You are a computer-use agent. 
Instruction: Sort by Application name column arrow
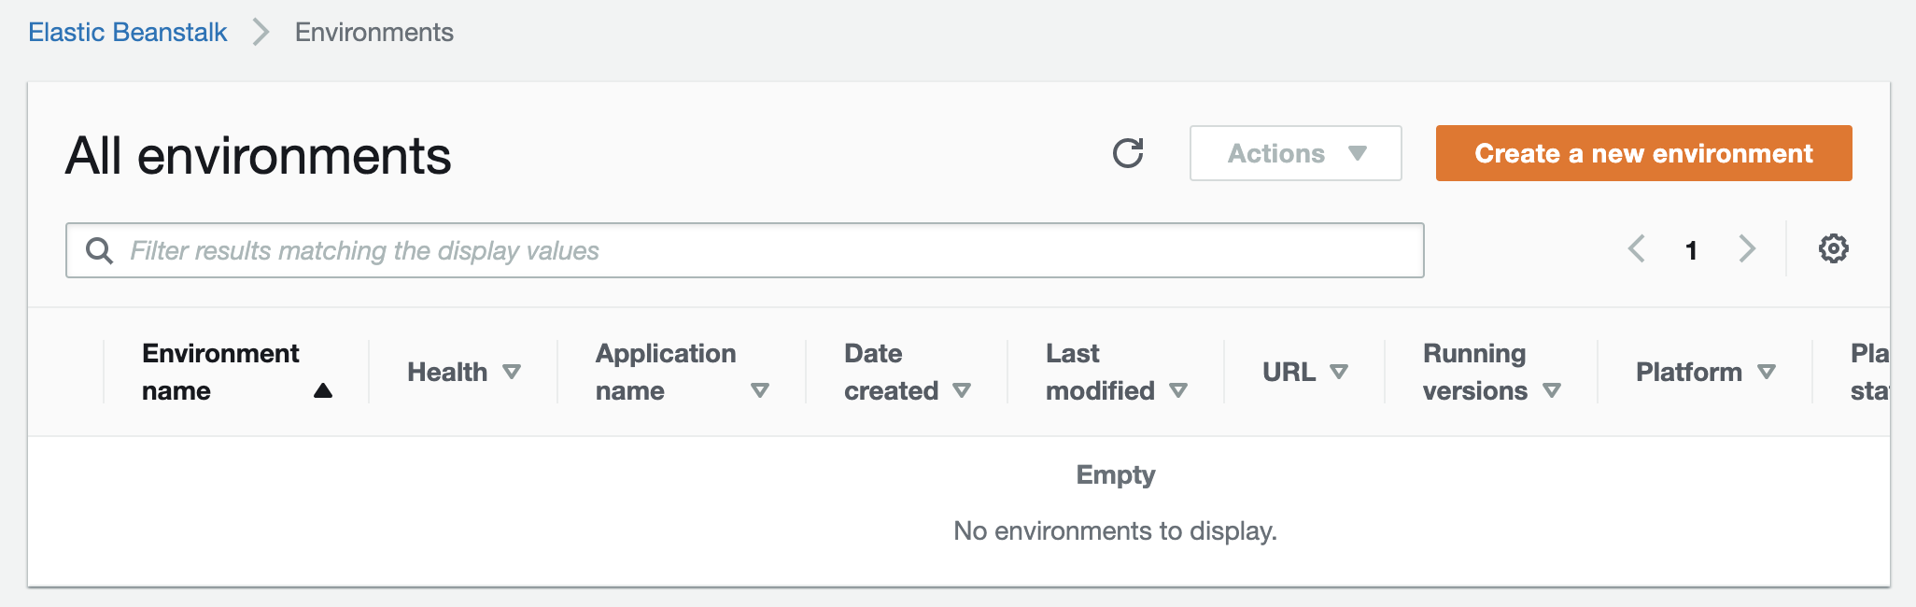(760, 390)
